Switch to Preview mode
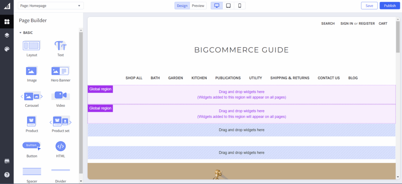The image size is (402, 184). (198, 5)
